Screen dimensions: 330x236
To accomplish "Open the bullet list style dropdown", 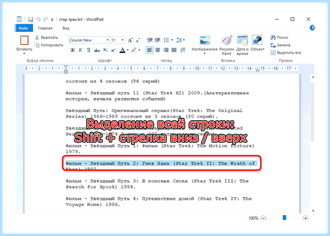I will click(x=172, y=40).
